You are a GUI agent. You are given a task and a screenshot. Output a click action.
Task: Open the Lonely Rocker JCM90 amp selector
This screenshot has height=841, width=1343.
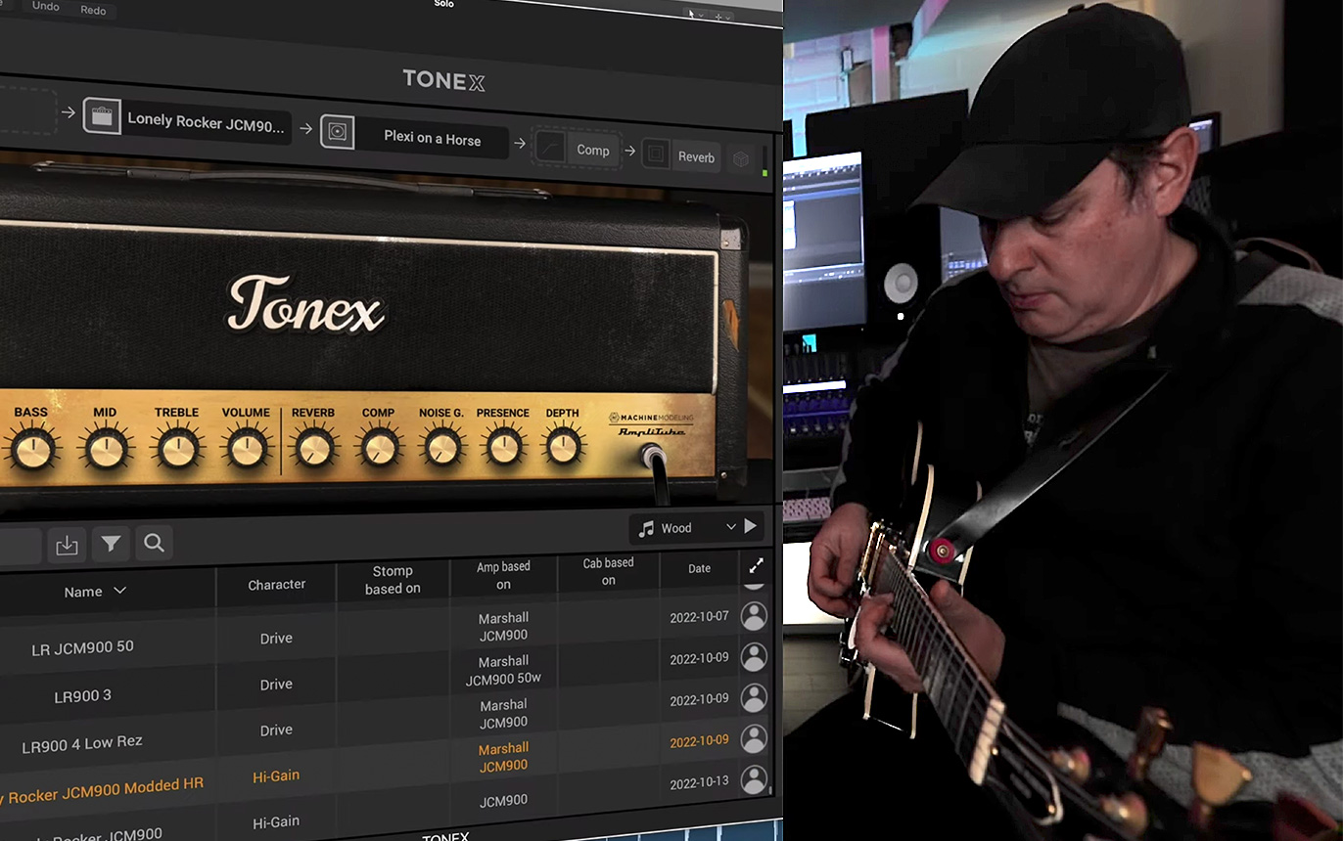pos(206,122)
